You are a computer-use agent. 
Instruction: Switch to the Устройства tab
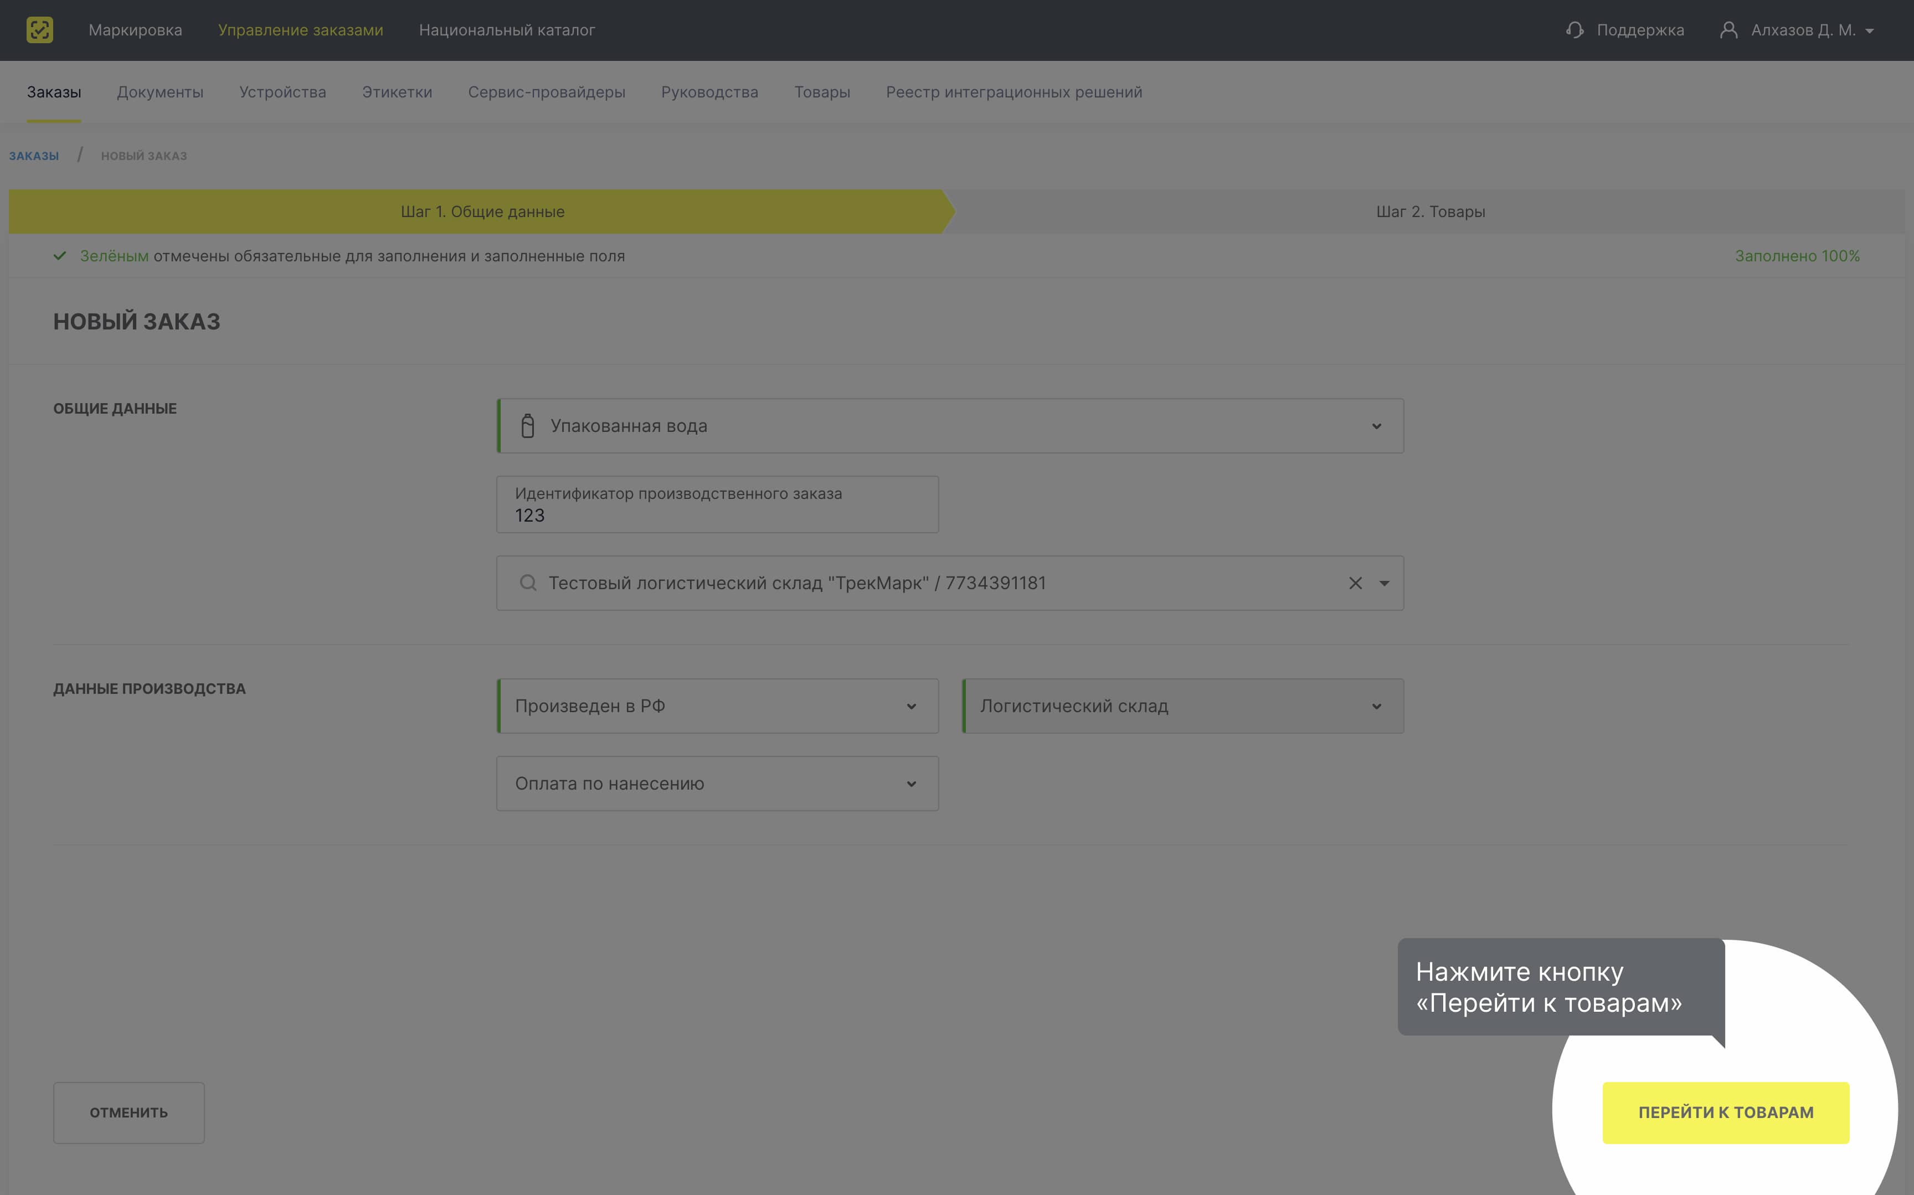point(283,92)
